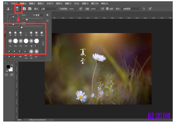Select the soft round 200 brush preset
This screenshot has height=124, width=175.
(x=36, y=34)
